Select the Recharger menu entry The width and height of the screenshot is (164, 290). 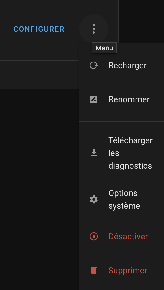coord(122,66)
